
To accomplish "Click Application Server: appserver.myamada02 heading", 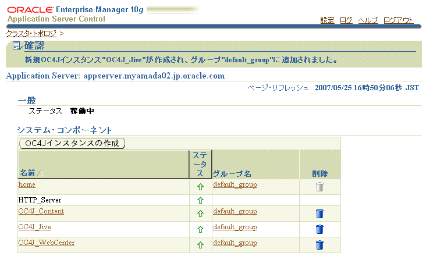I will point(115,76).
